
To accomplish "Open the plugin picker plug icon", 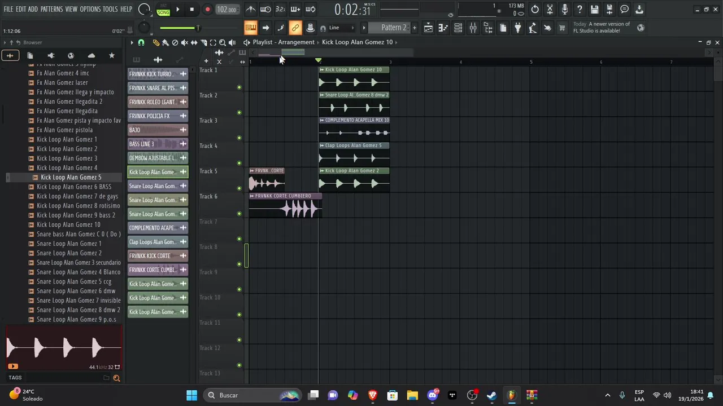I will (517, 28).
